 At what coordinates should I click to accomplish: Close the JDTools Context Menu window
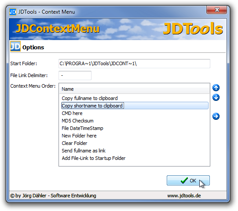tap(216, 10)
